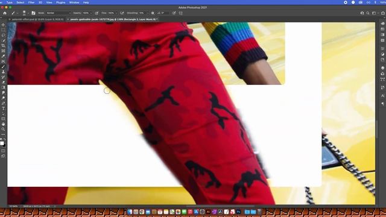Select the Lasso tool
This screenshot has width=386, height=217.
[x=3, y=35]
